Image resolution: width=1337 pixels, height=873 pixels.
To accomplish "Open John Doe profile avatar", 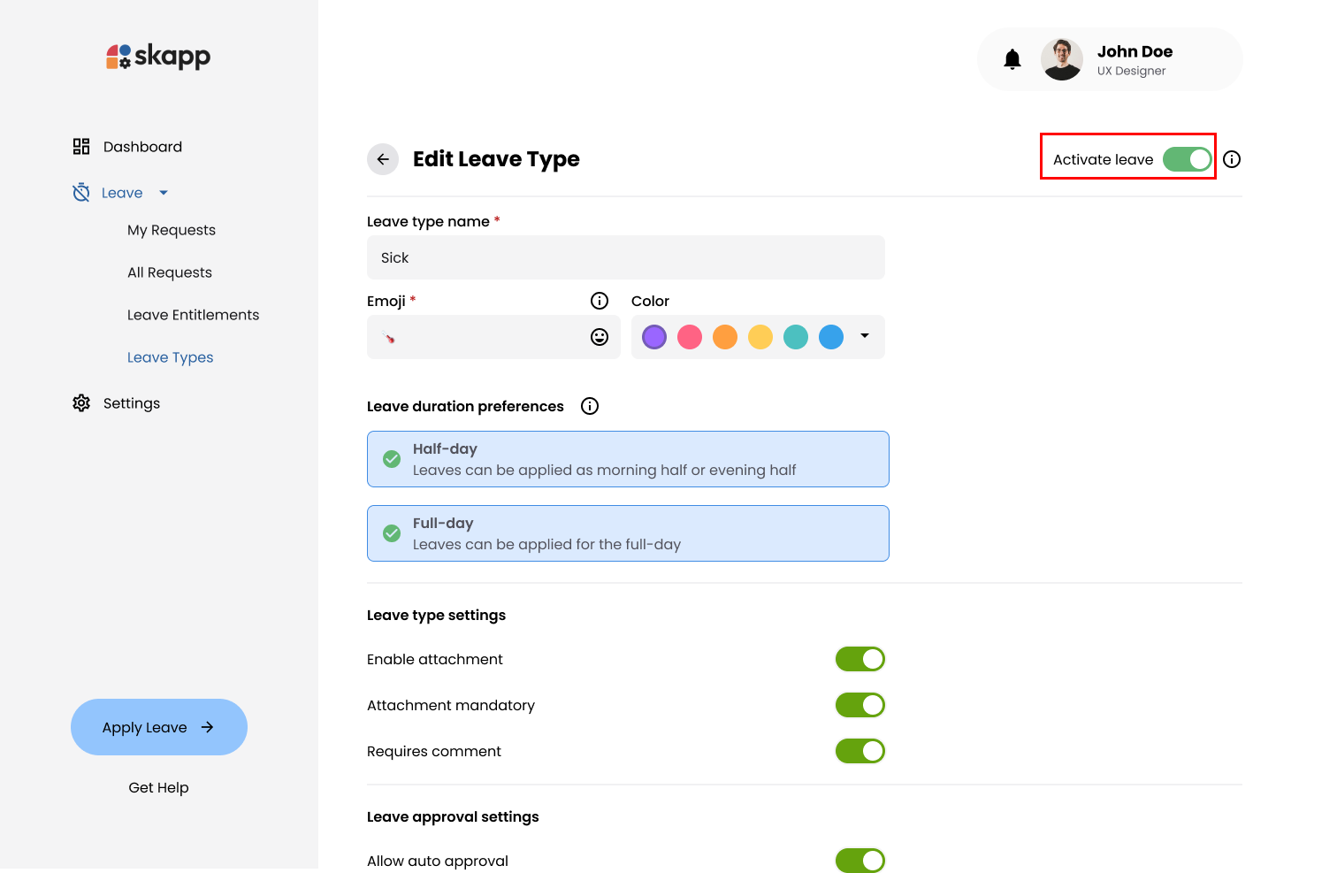I will (x=1062, y=59).
